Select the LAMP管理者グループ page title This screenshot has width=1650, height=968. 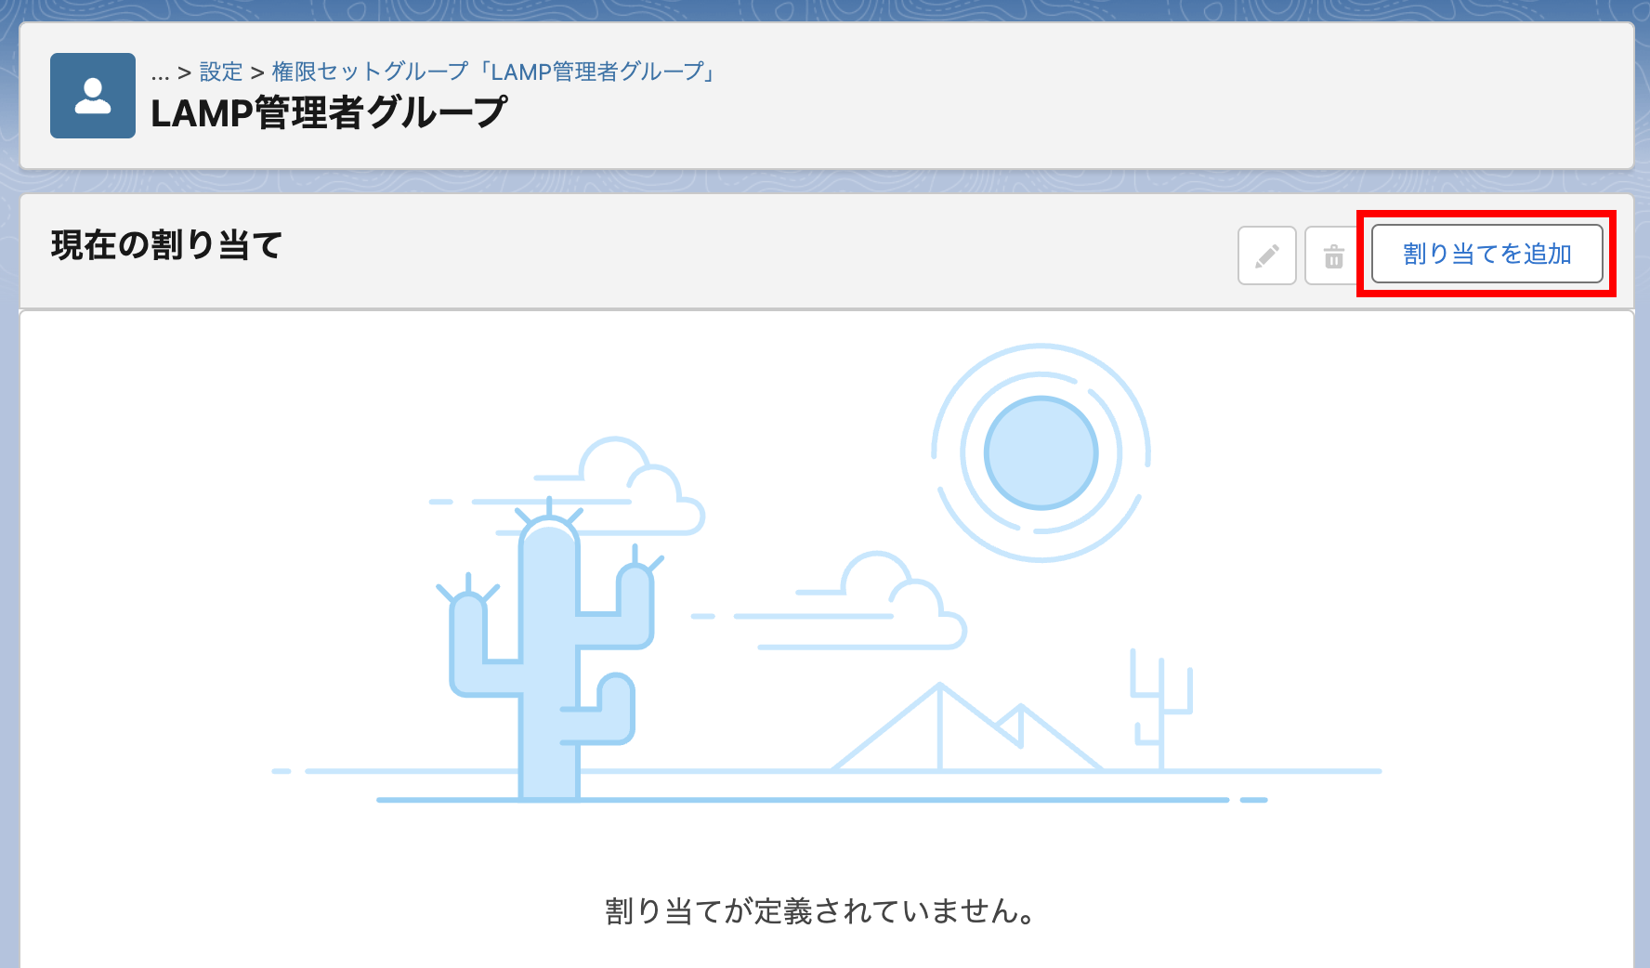click(329, 113)
